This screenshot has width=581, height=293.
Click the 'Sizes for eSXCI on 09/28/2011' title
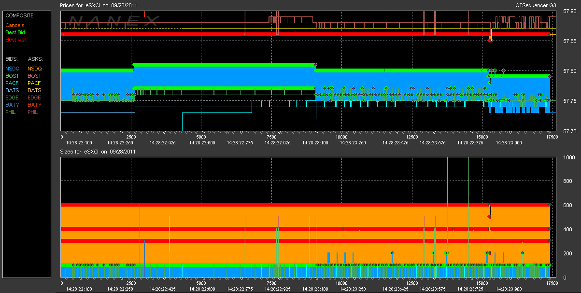97,152
